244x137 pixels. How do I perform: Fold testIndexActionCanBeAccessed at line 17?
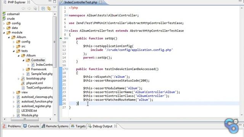point(67,69)
